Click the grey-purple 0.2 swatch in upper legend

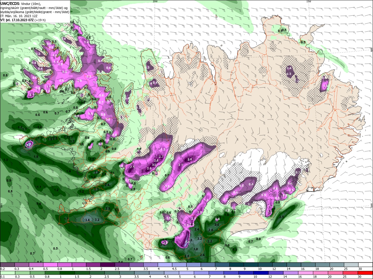click(8, 265)
